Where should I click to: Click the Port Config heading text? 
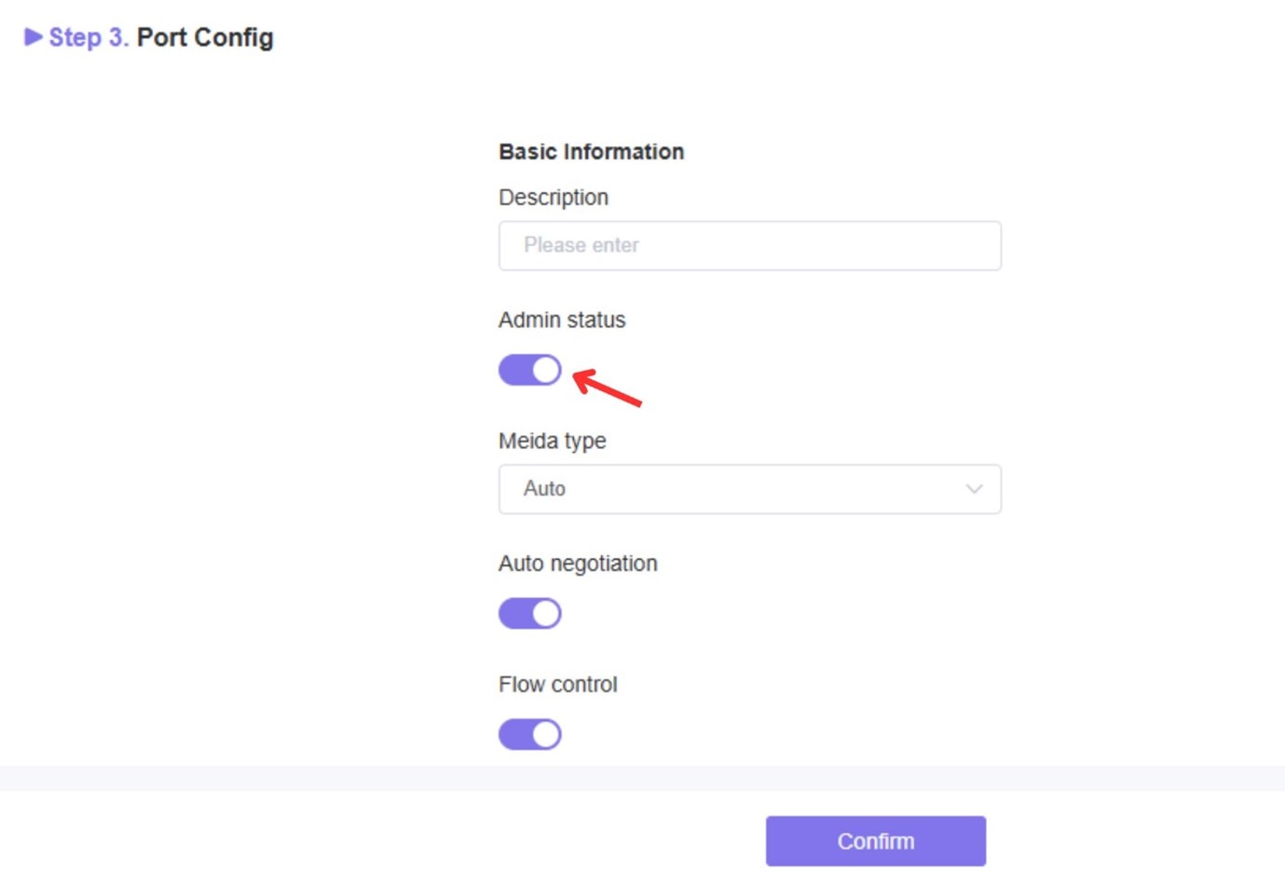205,37
